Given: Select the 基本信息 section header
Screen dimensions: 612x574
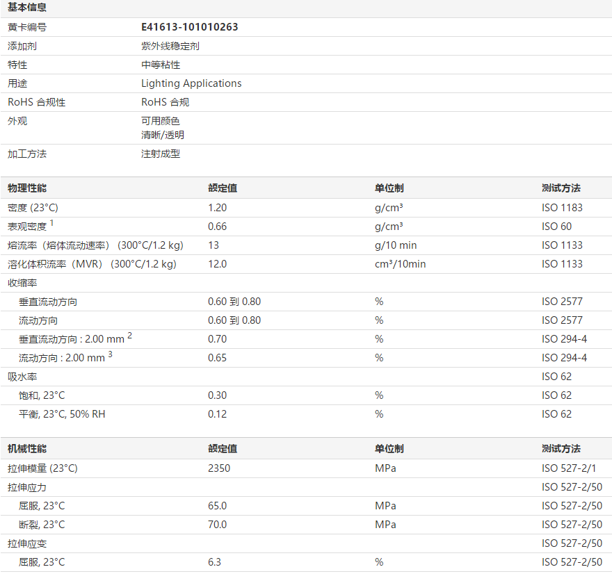Looking at the screenshot, I should (27, 8).
